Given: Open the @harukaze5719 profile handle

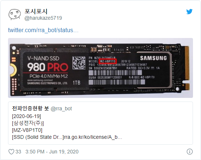Looking at the screenshot, I should (43, 18).
